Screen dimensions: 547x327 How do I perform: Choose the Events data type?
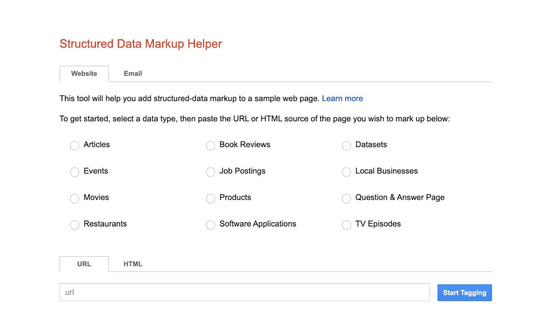(75, 172)
